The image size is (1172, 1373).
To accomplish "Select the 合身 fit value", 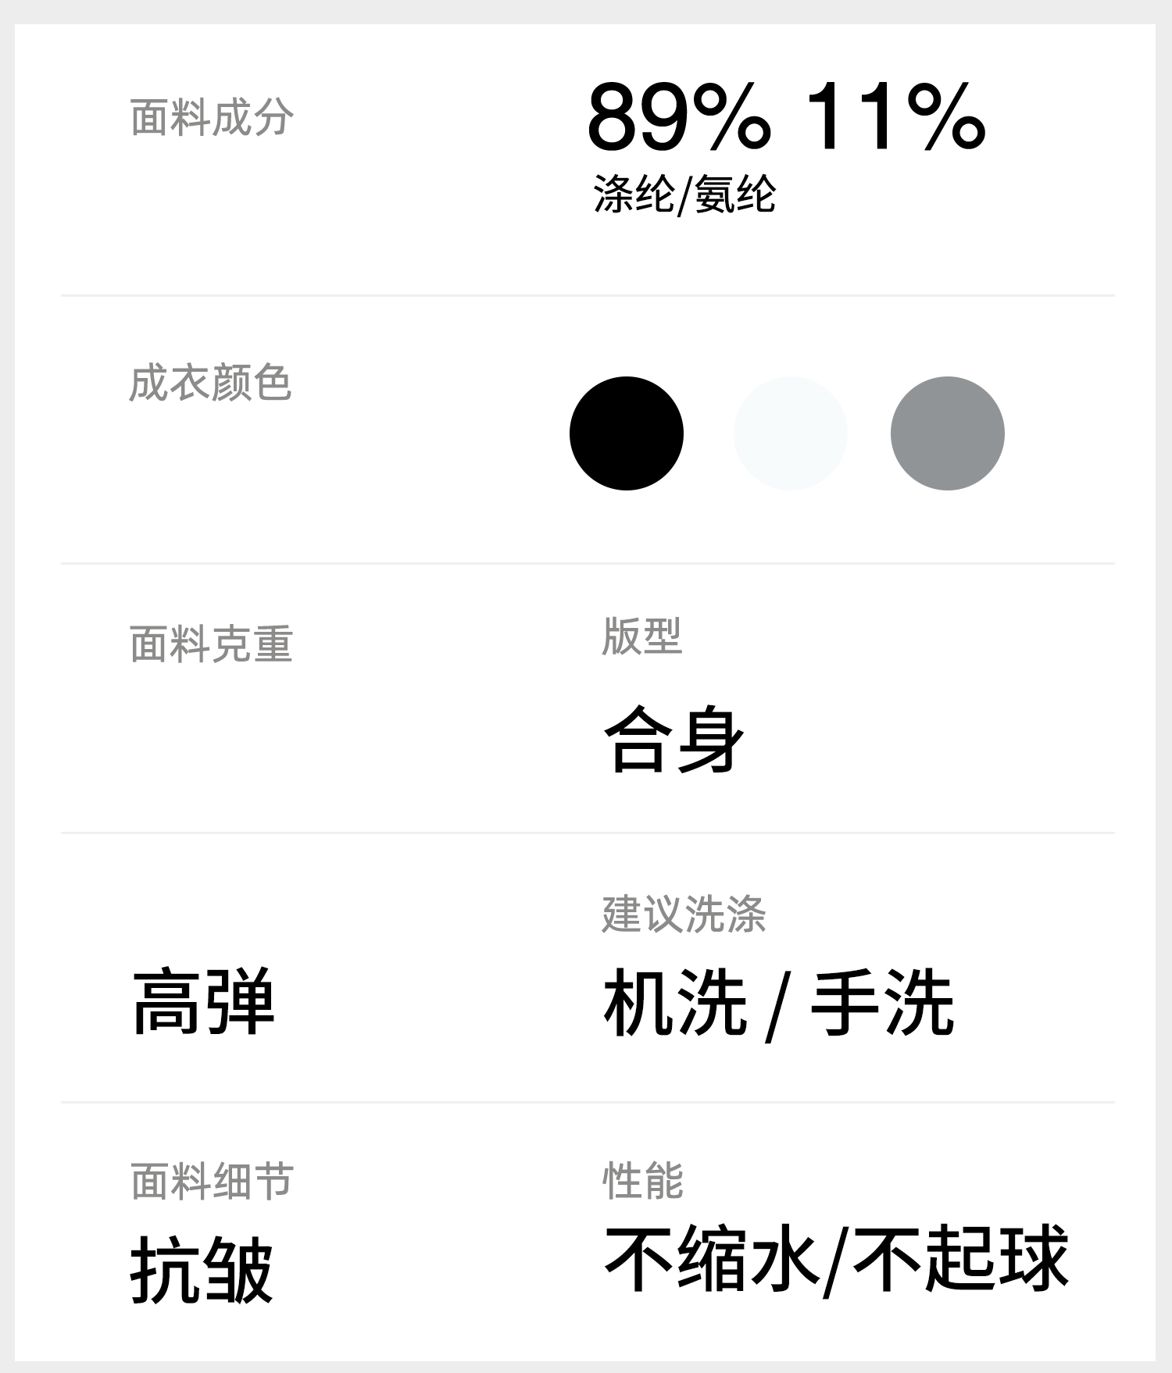I will [674, 740].
